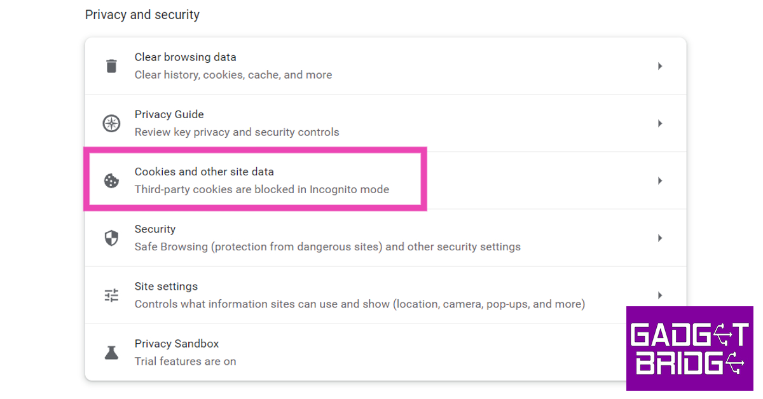Viewport: 763px width, 399px height.
Task: Click the cookie icon
Action: point(111,181)
